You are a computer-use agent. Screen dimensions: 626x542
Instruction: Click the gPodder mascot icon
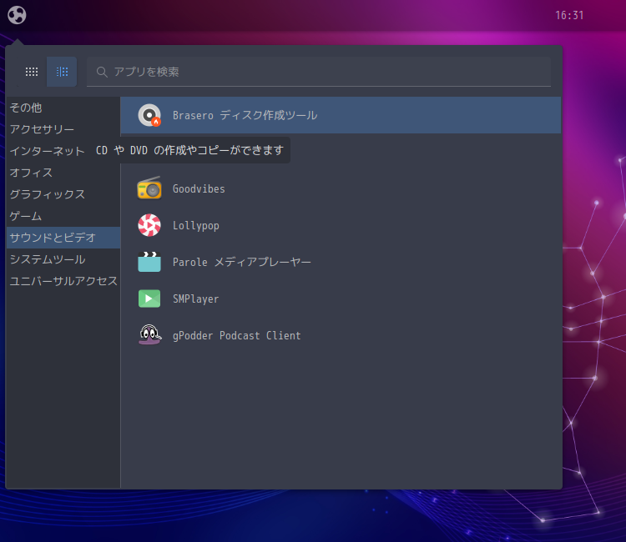(x=149, y=334)
